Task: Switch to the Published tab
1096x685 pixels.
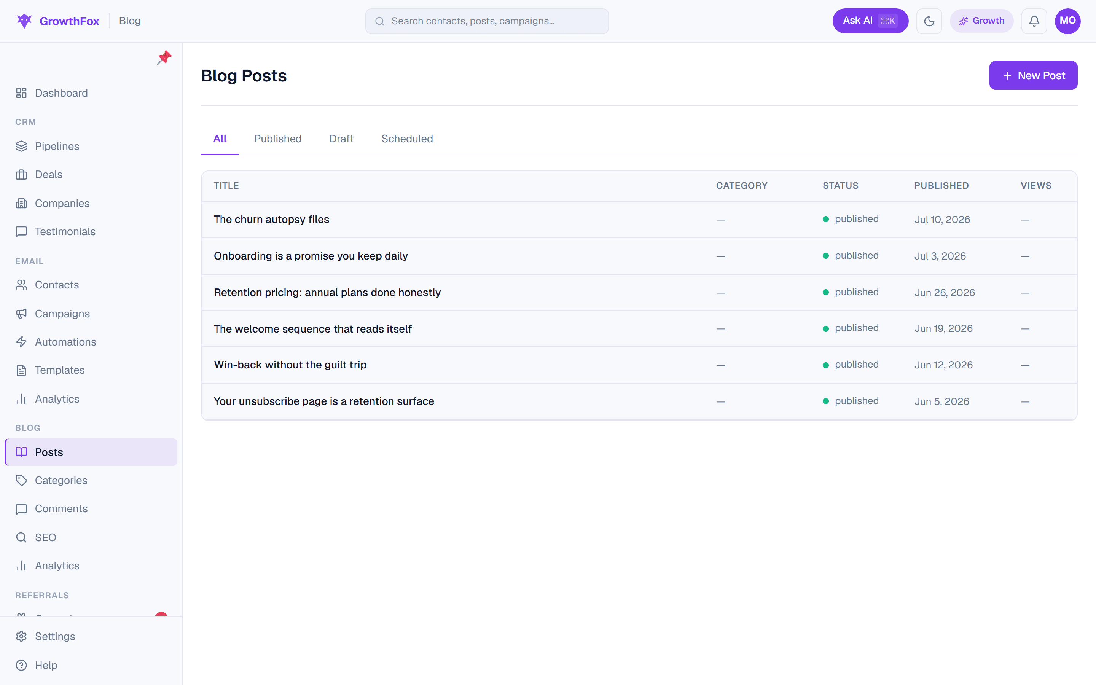Action: pyautogui.click(x=278, y=139)
